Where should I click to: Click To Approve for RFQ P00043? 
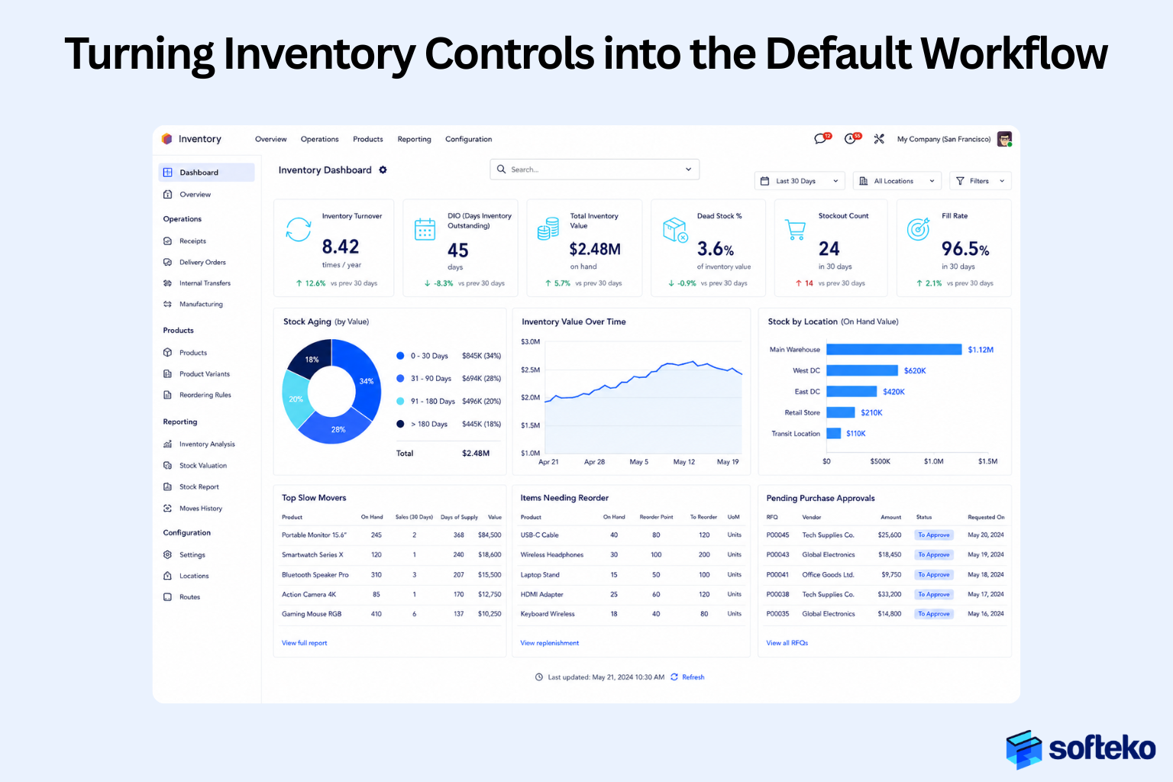[x=934, y=555]
